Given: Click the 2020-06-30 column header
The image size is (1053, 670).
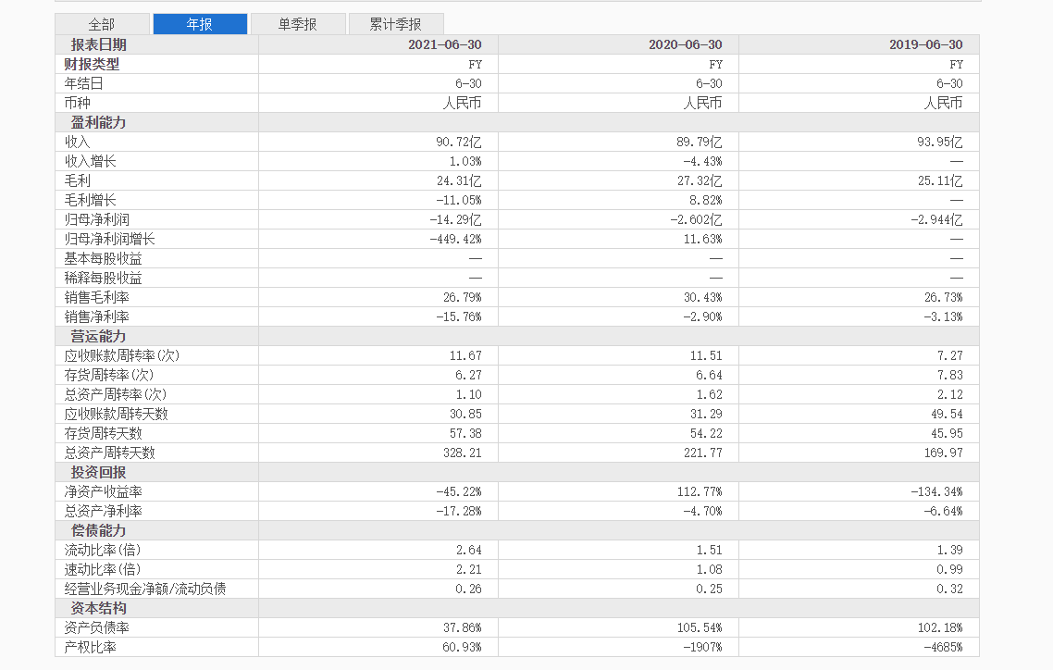Looking at the screenshot, I should click(686, 44).
